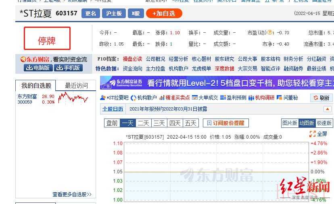The image size is (334, 204).
Task: Open 精准买卖点 chart icon link
Action: point(174,98)
